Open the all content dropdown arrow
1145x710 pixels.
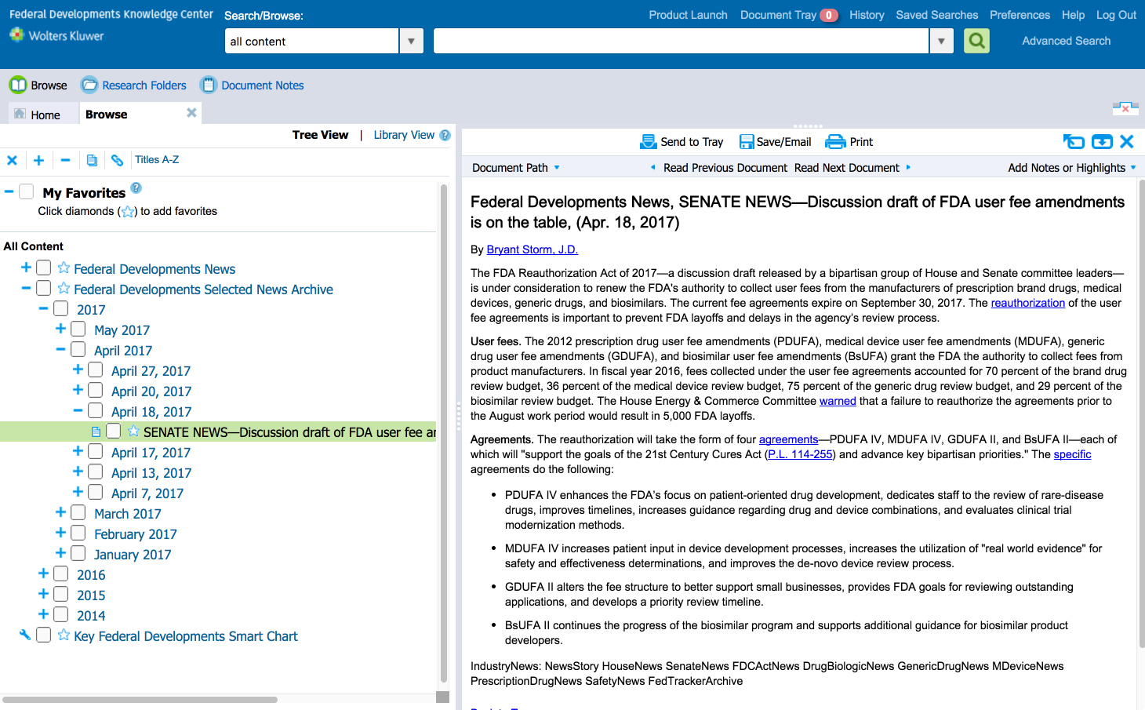click(411, 41)
